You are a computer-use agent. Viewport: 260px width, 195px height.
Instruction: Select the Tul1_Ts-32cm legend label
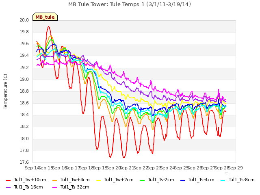click(x=75, y=187)
